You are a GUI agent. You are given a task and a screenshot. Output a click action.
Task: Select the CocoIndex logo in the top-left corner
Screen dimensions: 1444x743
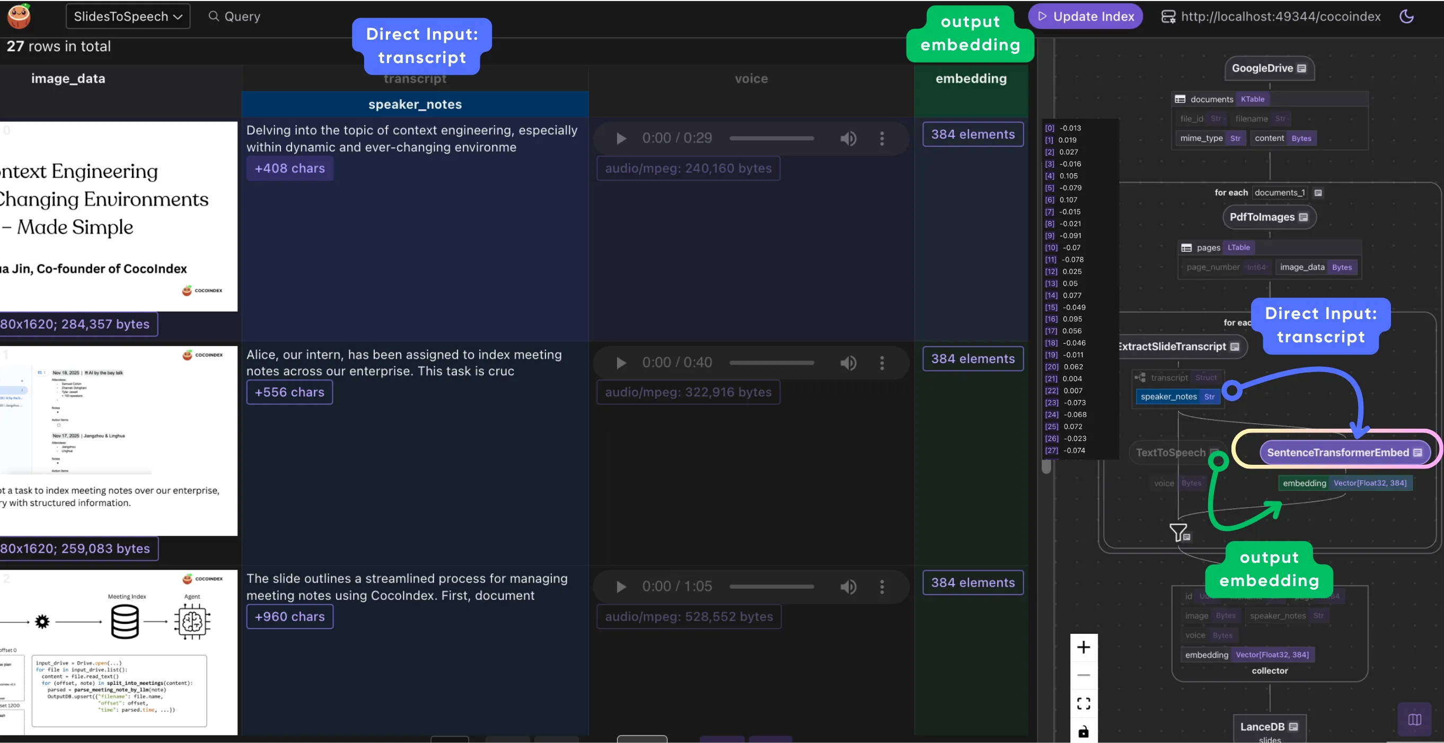17,16
